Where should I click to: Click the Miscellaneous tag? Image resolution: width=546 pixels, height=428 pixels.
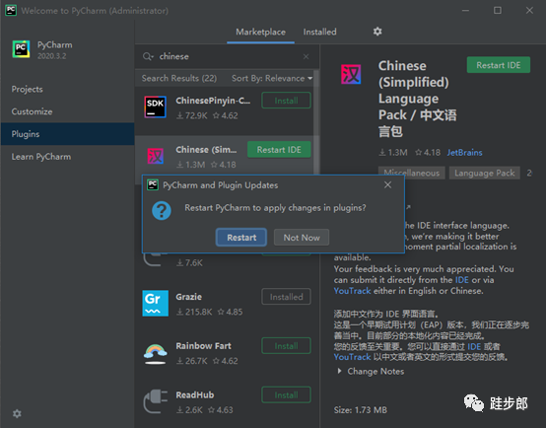click(x=412, y=173)
